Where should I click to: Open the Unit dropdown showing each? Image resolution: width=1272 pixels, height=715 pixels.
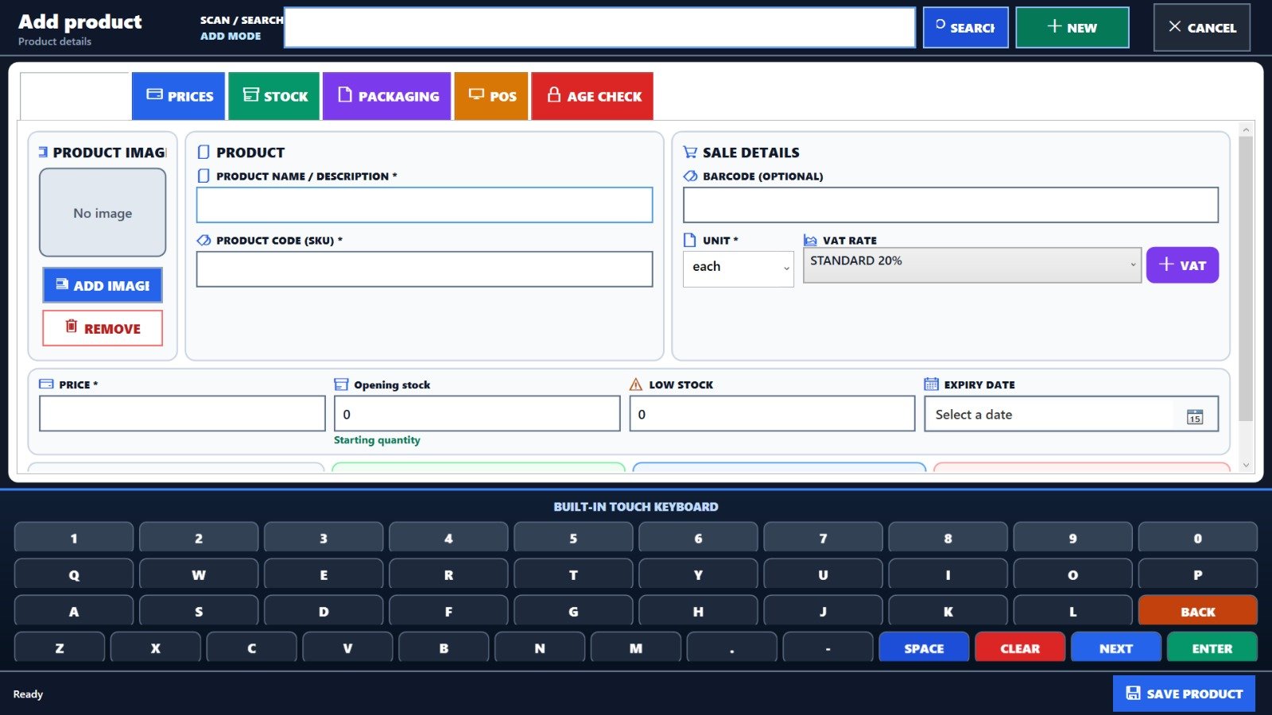tap(739, 269)
